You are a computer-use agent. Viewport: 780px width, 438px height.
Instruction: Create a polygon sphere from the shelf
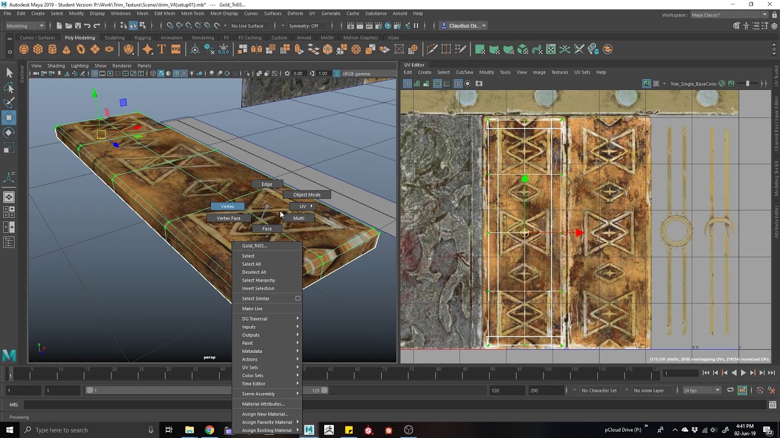click(x=24, y=49)
